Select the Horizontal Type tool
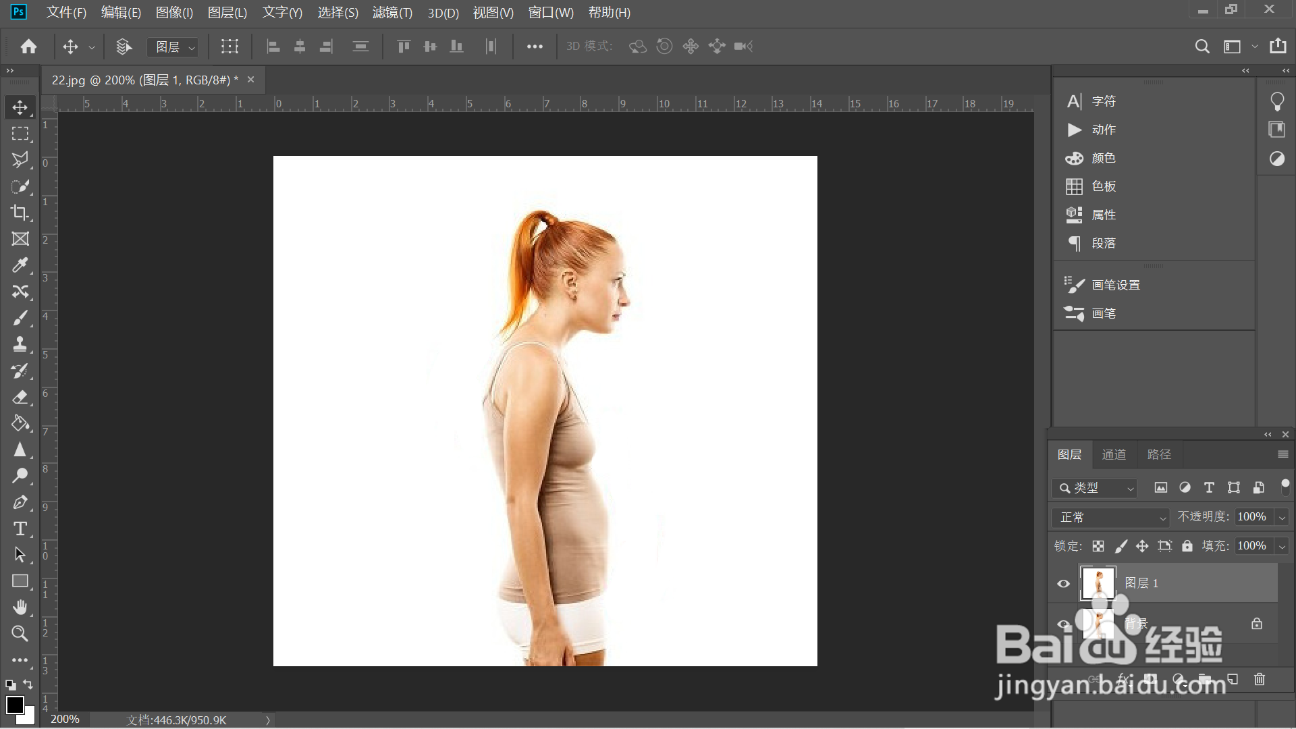Viewport: 1296px width, 729px height. [20, 529]
